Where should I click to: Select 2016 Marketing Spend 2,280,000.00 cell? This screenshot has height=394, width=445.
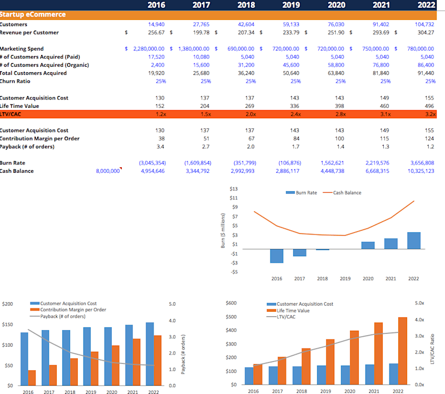(x=149, y=49)
